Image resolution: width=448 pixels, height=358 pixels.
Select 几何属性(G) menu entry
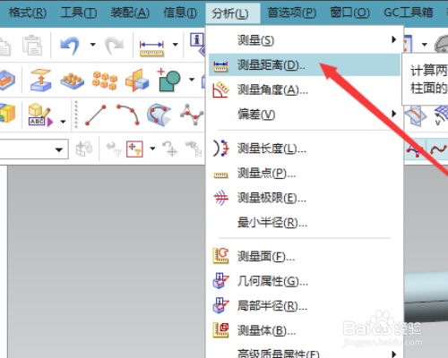305,281
